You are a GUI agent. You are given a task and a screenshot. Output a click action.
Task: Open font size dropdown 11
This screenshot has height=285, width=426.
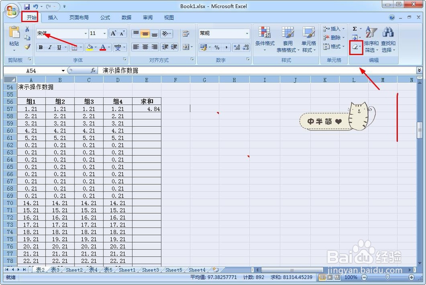coord(105,33)
